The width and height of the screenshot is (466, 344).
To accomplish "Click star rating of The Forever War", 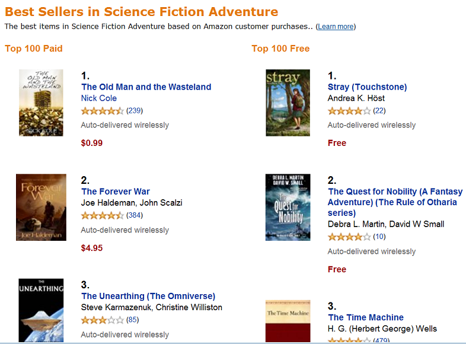I will (102, 215).
